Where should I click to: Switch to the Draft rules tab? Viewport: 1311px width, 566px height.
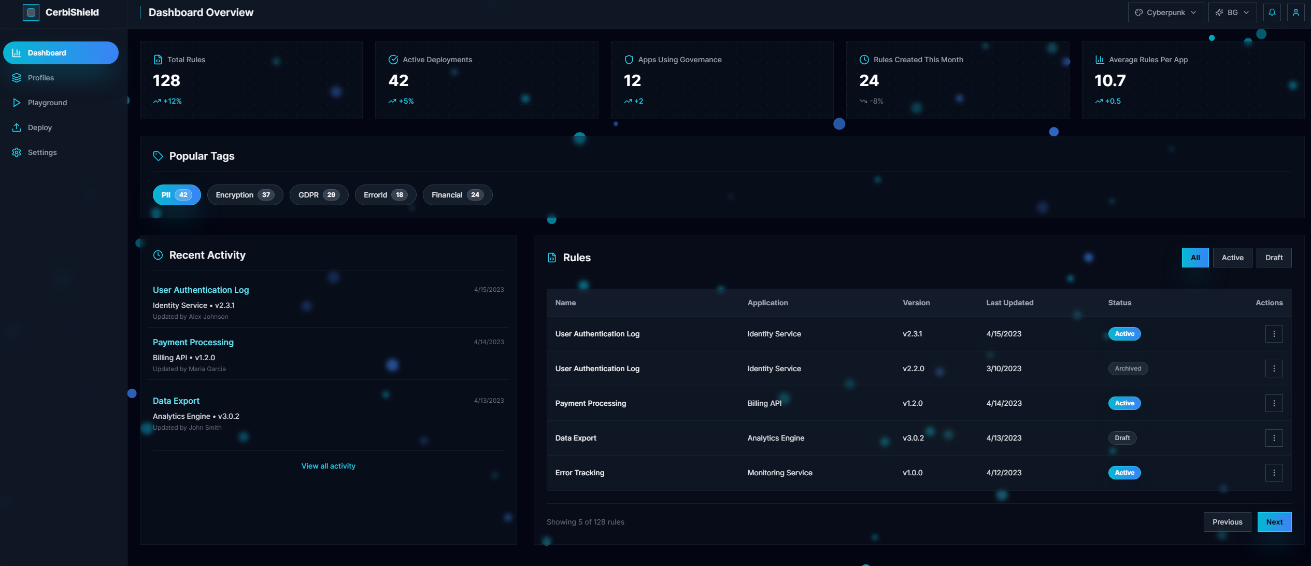coord(1274,257)
